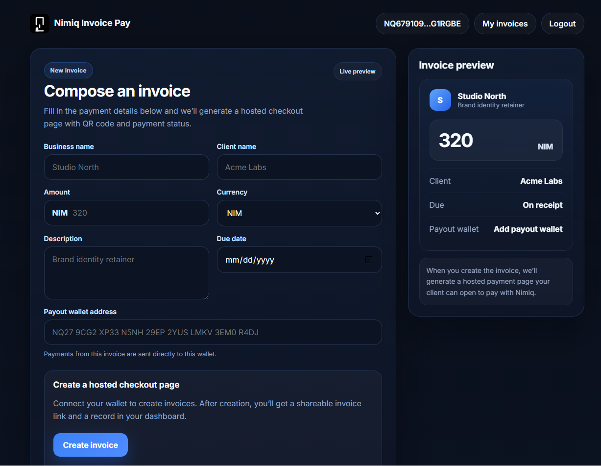
Task: Click the Nimiq Invoice Pay title
Action: (x=92, y=23)
